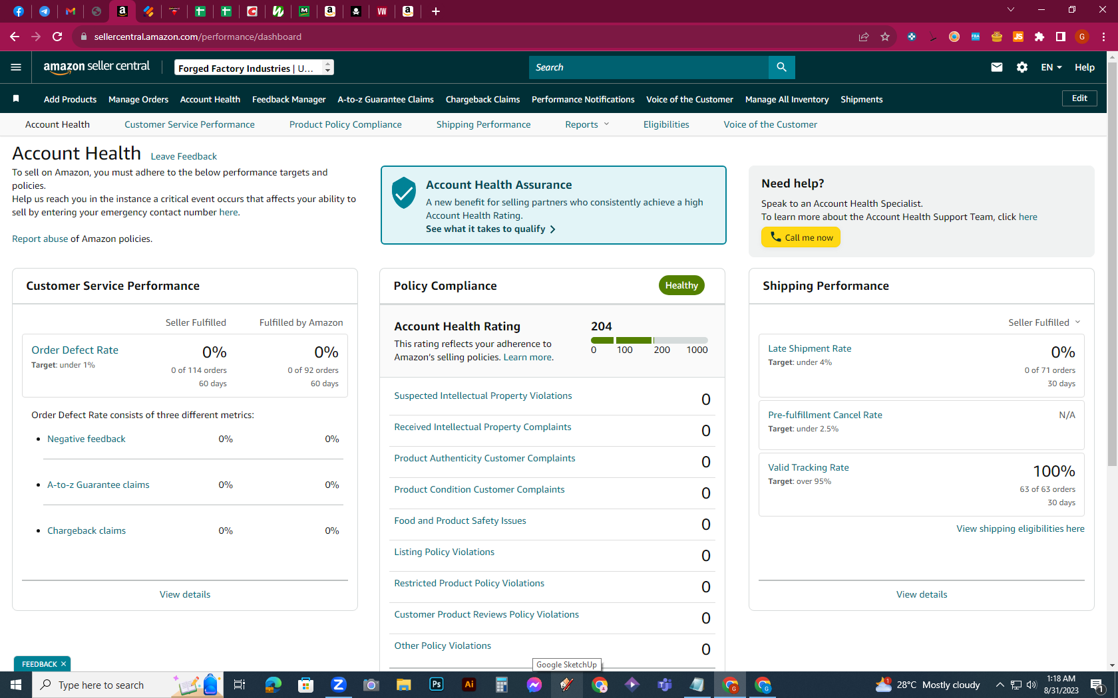Bookmark this page with the star icon
Viewport: 1118px width, 698px height.
[x=884, y=37]
